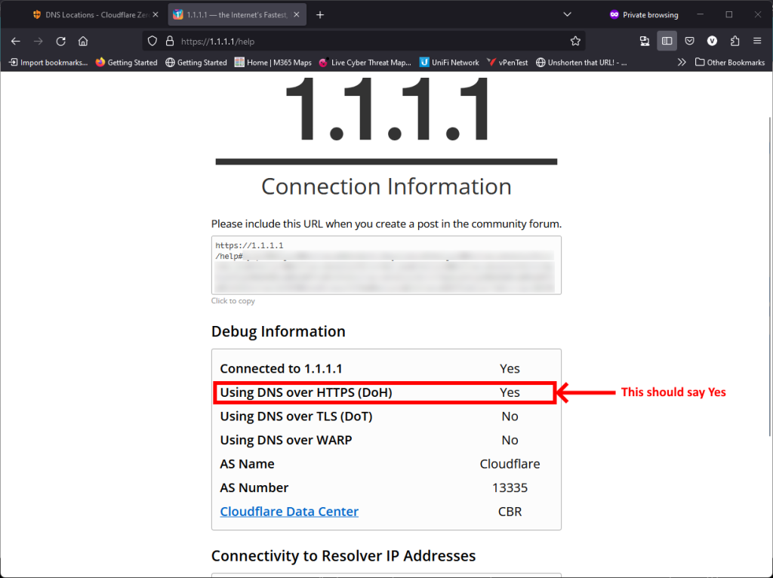Maximize the Firefox window
The width and height of the screenshot is (773, 578).
click(729, 15)
